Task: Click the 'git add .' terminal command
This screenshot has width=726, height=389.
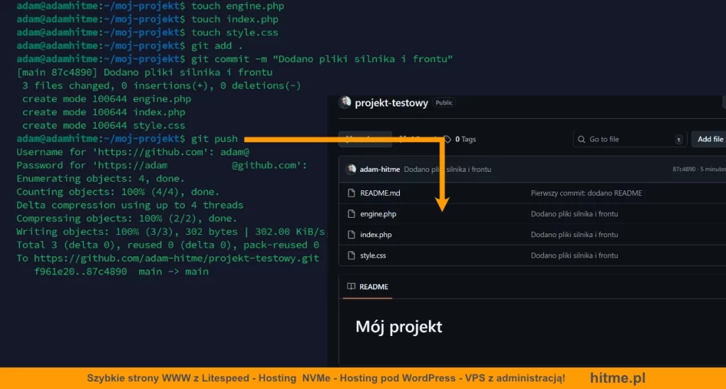Action: tap(217, 46)
